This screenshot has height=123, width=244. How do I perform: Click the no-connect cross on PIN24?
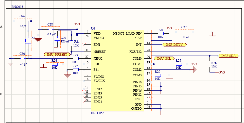[x=84, y=102]
